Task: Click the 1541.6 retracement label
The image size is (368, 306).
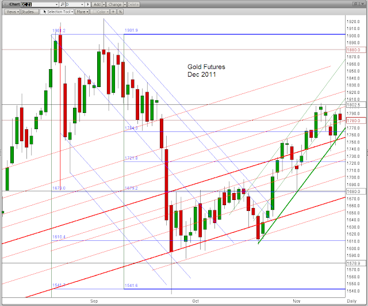Action: (131, 285)
